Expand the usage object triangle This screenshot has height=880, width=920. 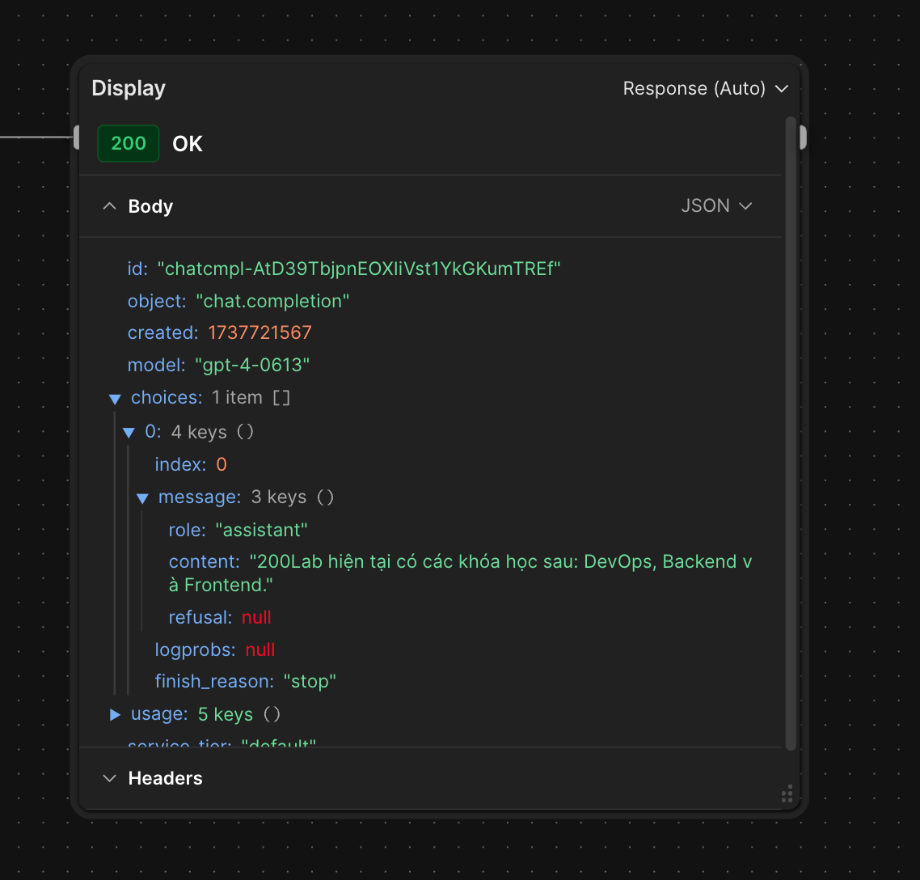(x=115, y=714)
